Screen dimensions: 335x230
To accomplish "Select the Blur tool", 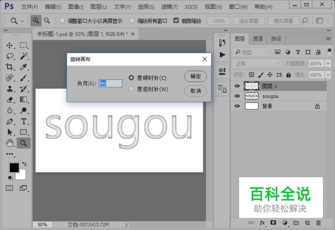I will coord(9,110).
